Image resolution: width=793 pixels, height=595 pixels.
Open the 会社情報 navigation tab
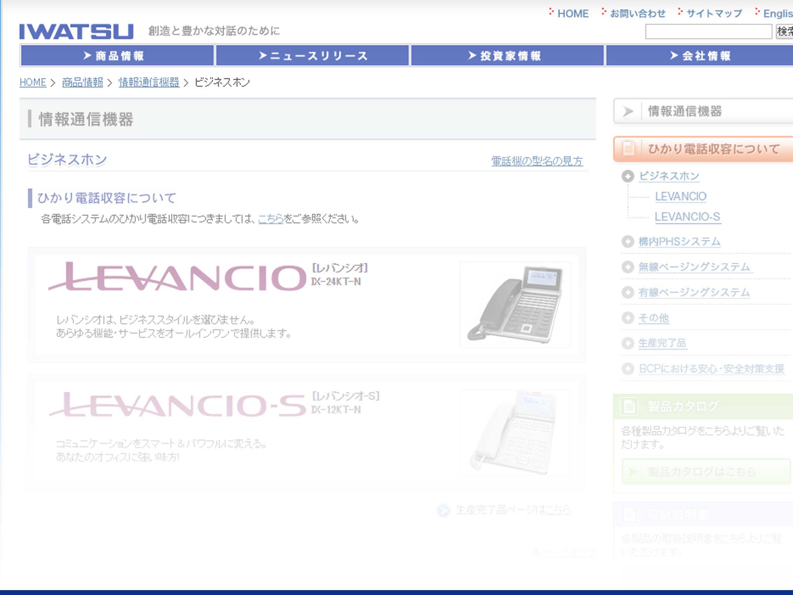tap(699, 56)
